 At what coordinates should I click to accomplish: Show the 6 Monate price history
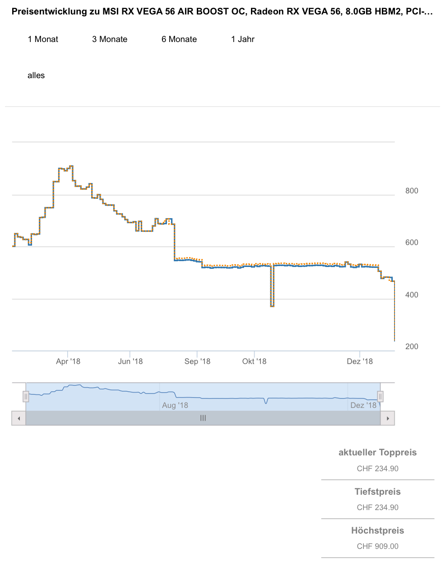coord(179,39)
